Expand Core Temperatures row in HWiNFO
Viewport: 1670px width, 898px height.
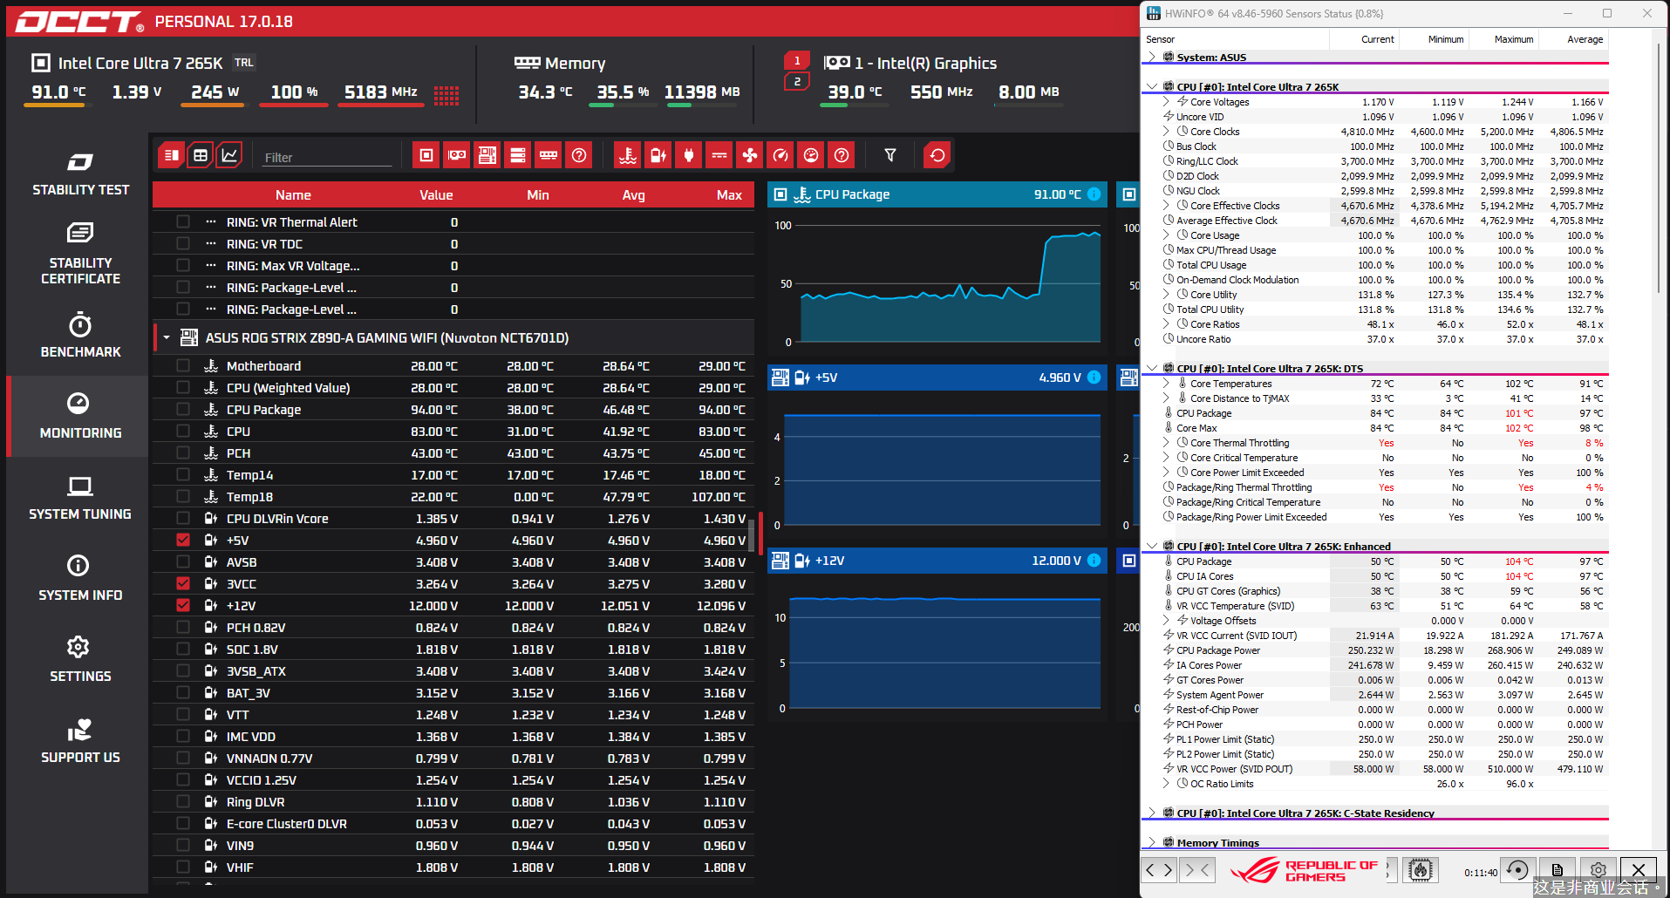tap(1167, 384)
